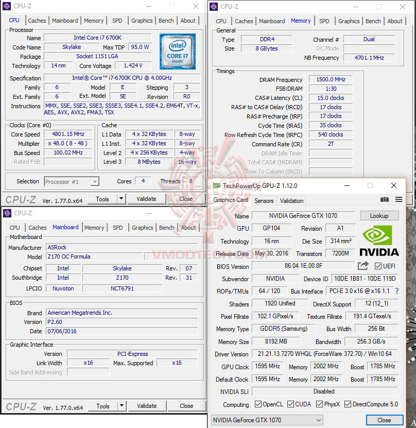
Task: Open Memory tab in Mainboard window
Action: (x=94, y=228)
